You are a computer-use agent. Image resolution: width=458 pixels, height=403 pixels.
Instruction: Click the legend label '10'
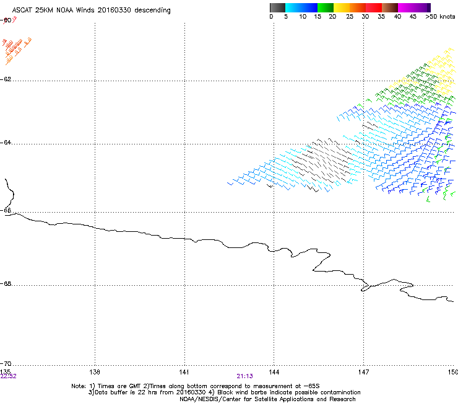pos(303,17)
